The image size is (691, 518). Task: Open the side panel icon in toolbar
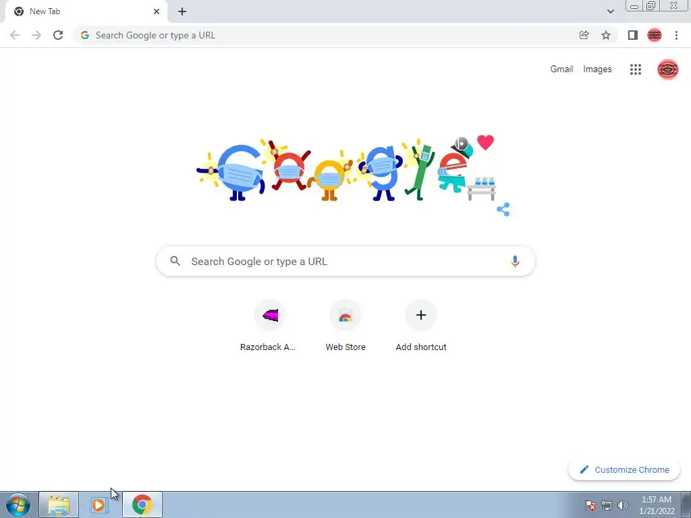point(632,35)
